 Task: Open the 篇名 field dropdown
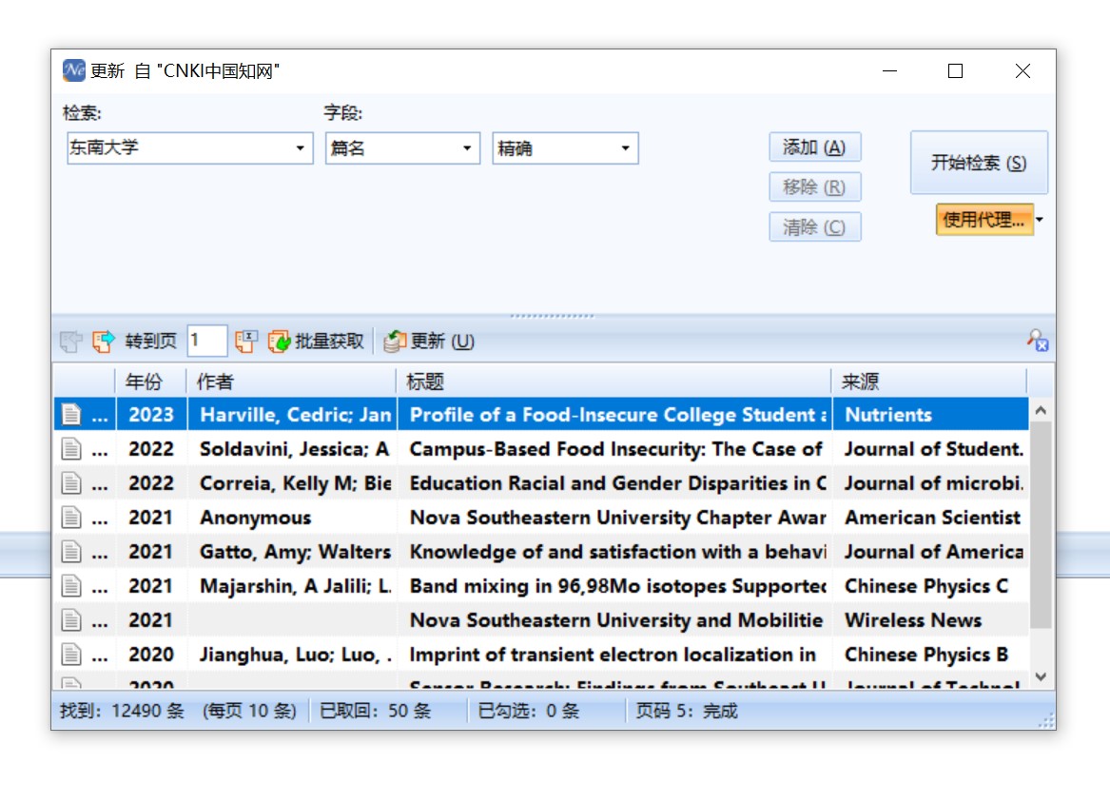467,148
